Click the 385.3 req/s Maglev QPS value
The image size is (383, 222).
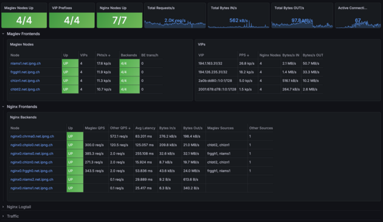[94, 153]
